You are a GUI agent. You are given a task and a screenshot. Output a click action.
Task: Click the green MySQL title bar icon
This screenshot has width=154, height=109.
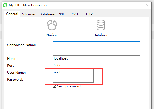point(5,5)
